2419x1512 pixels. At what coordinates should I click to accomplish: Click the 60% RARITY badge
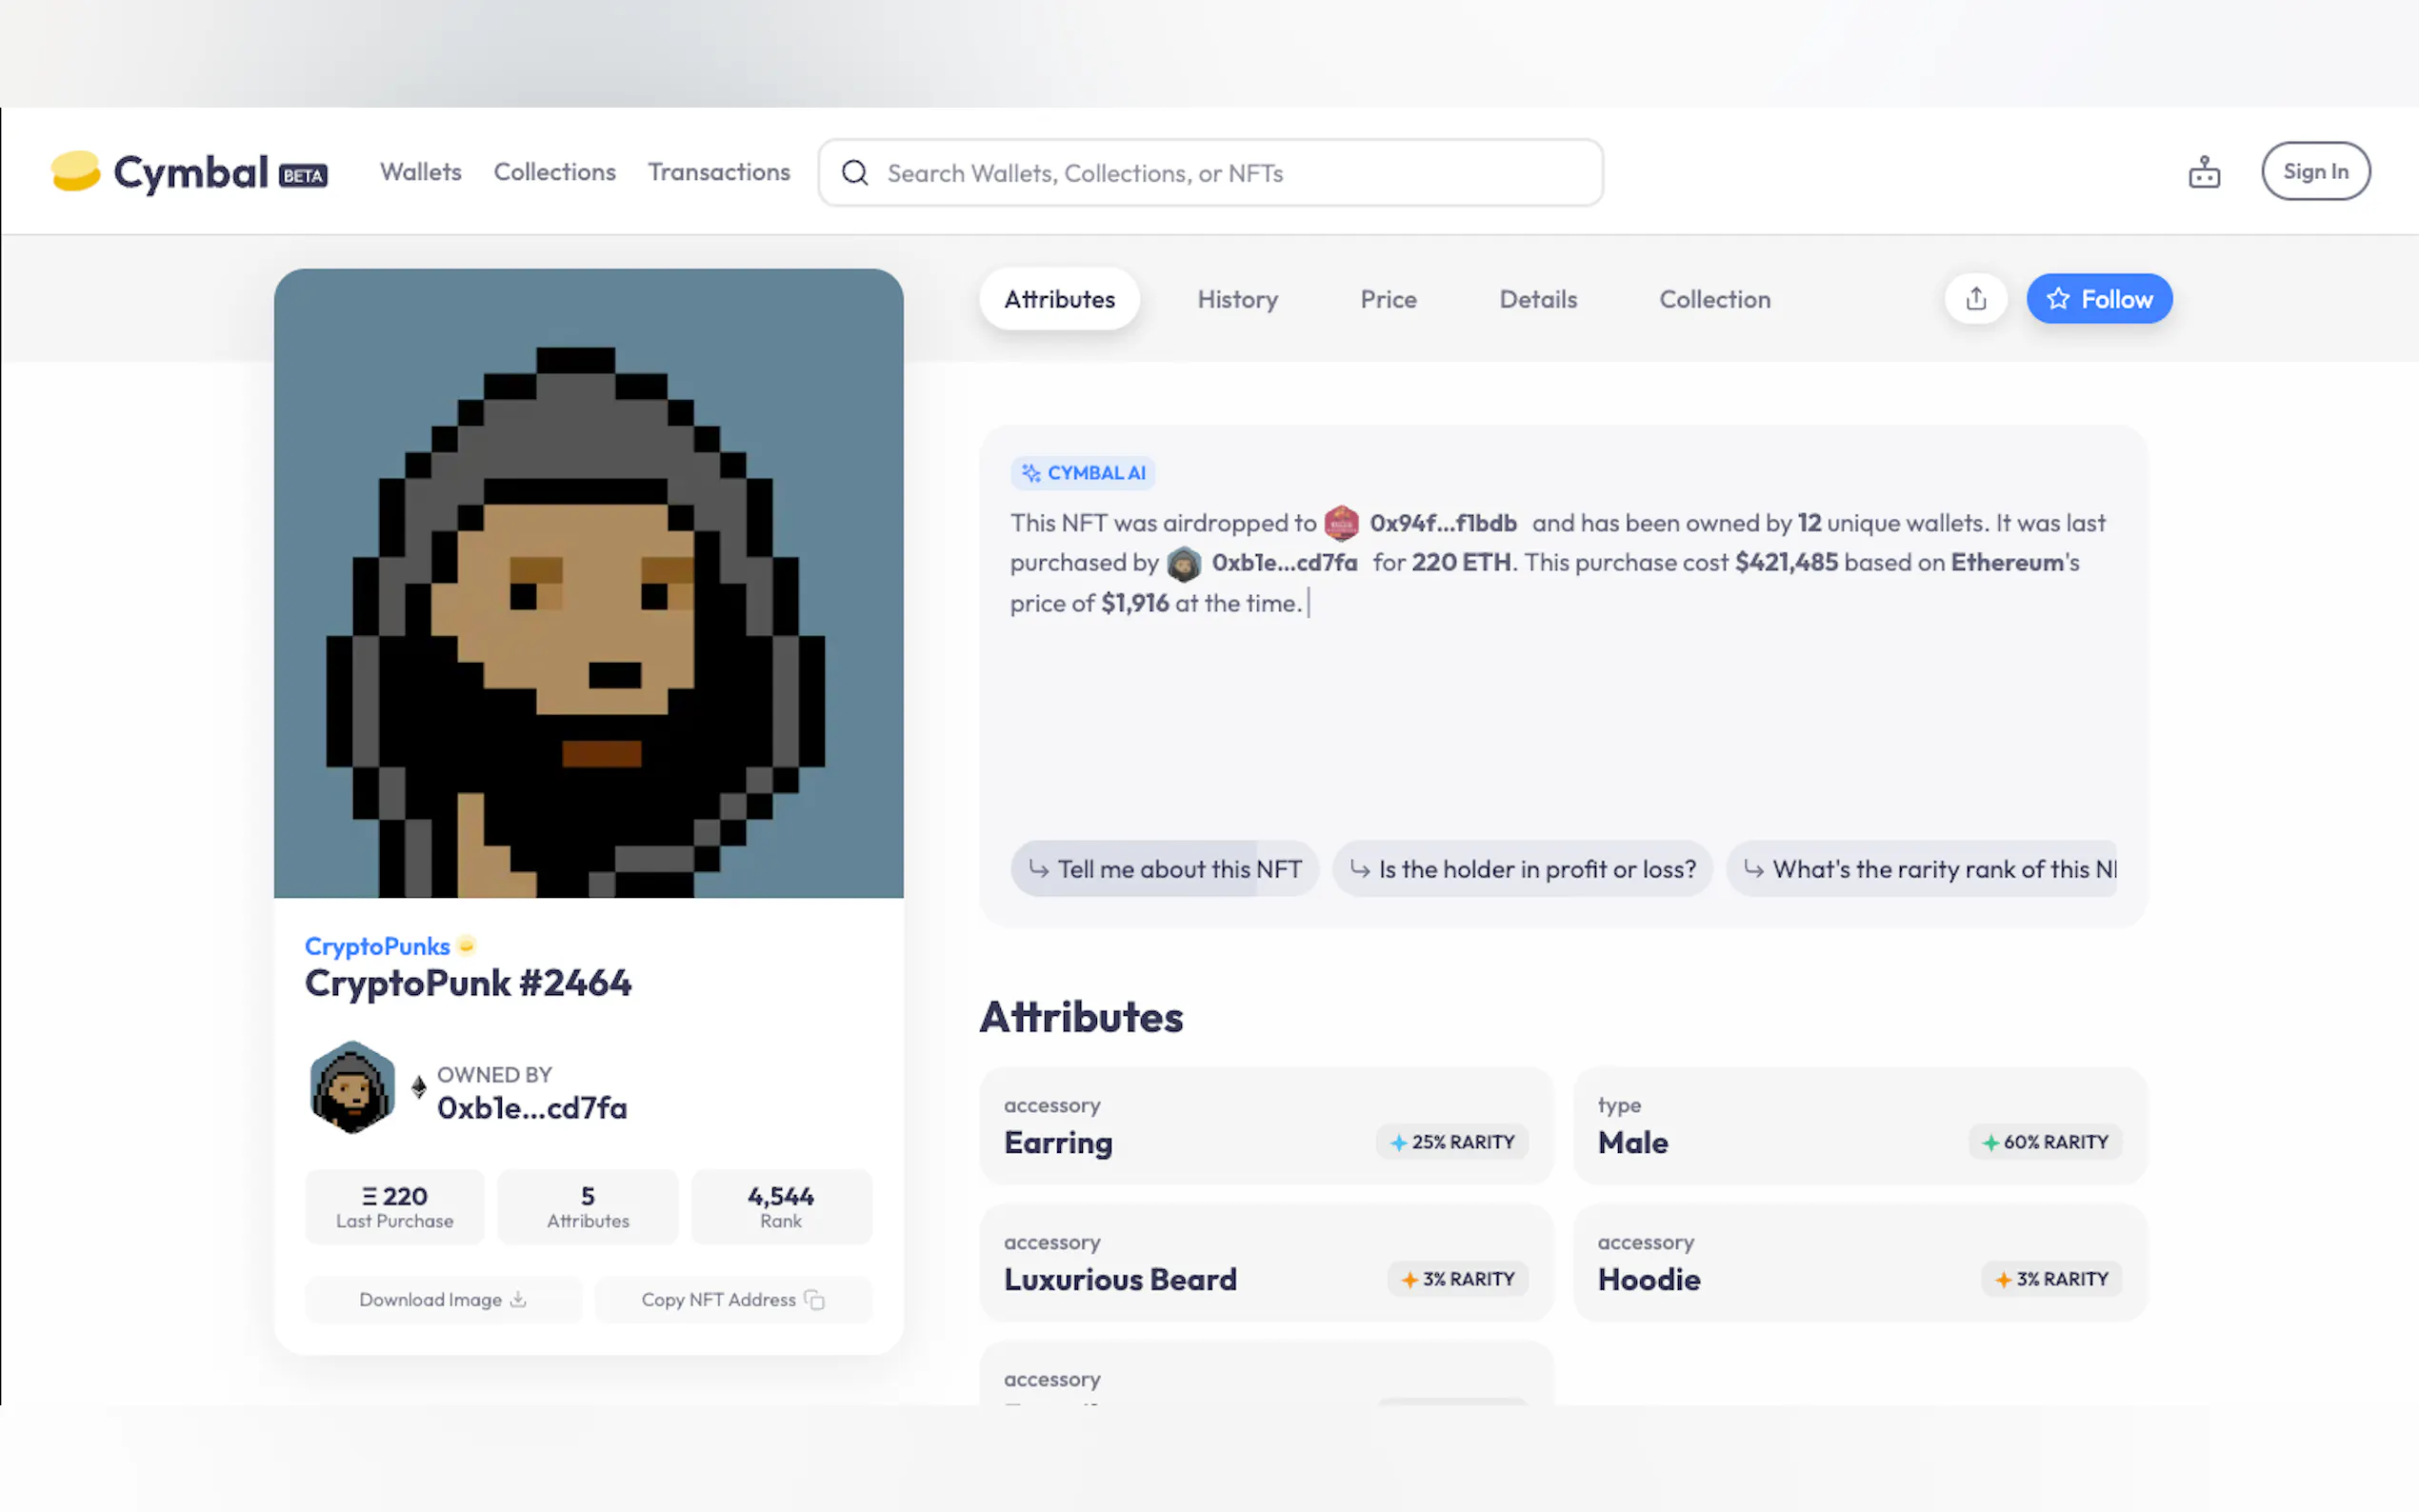(2045, 1142)
